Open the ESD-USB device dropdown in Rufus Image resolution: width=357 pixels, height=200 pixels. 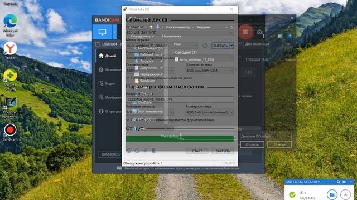[x=180, y=33]
